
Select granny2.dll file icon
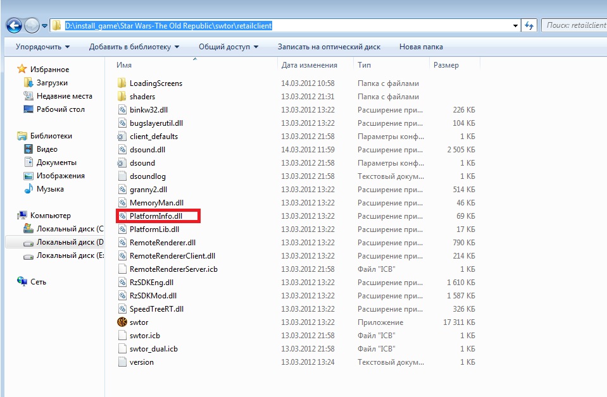coord(122,190)
